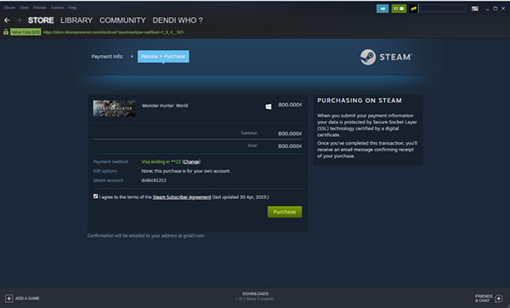Go back with the left arrow
The image size is (510, 308).
[x=7, y=20]
